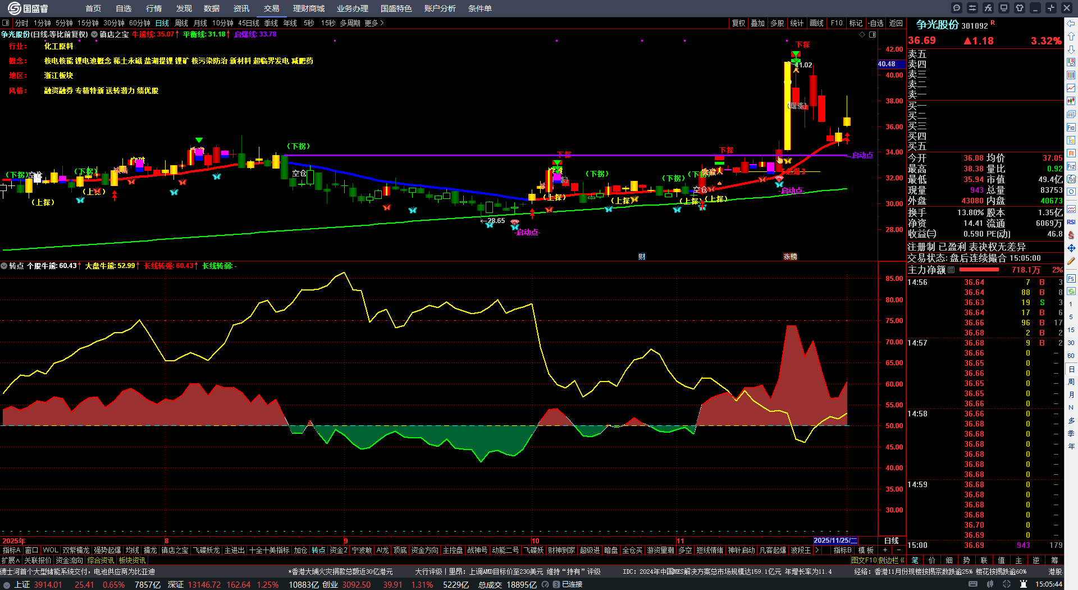Open the message chat bubble icon
This screenshot has width=1078, height=590.
click(x=957, y=8)
